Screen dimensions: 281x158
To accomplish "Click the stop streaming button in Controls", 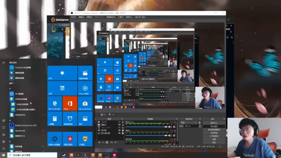I will click(x=214, y=126).
